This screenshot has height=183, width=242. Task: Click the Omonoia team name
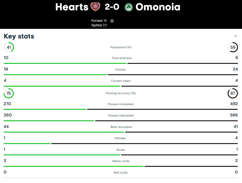[158, 7]
